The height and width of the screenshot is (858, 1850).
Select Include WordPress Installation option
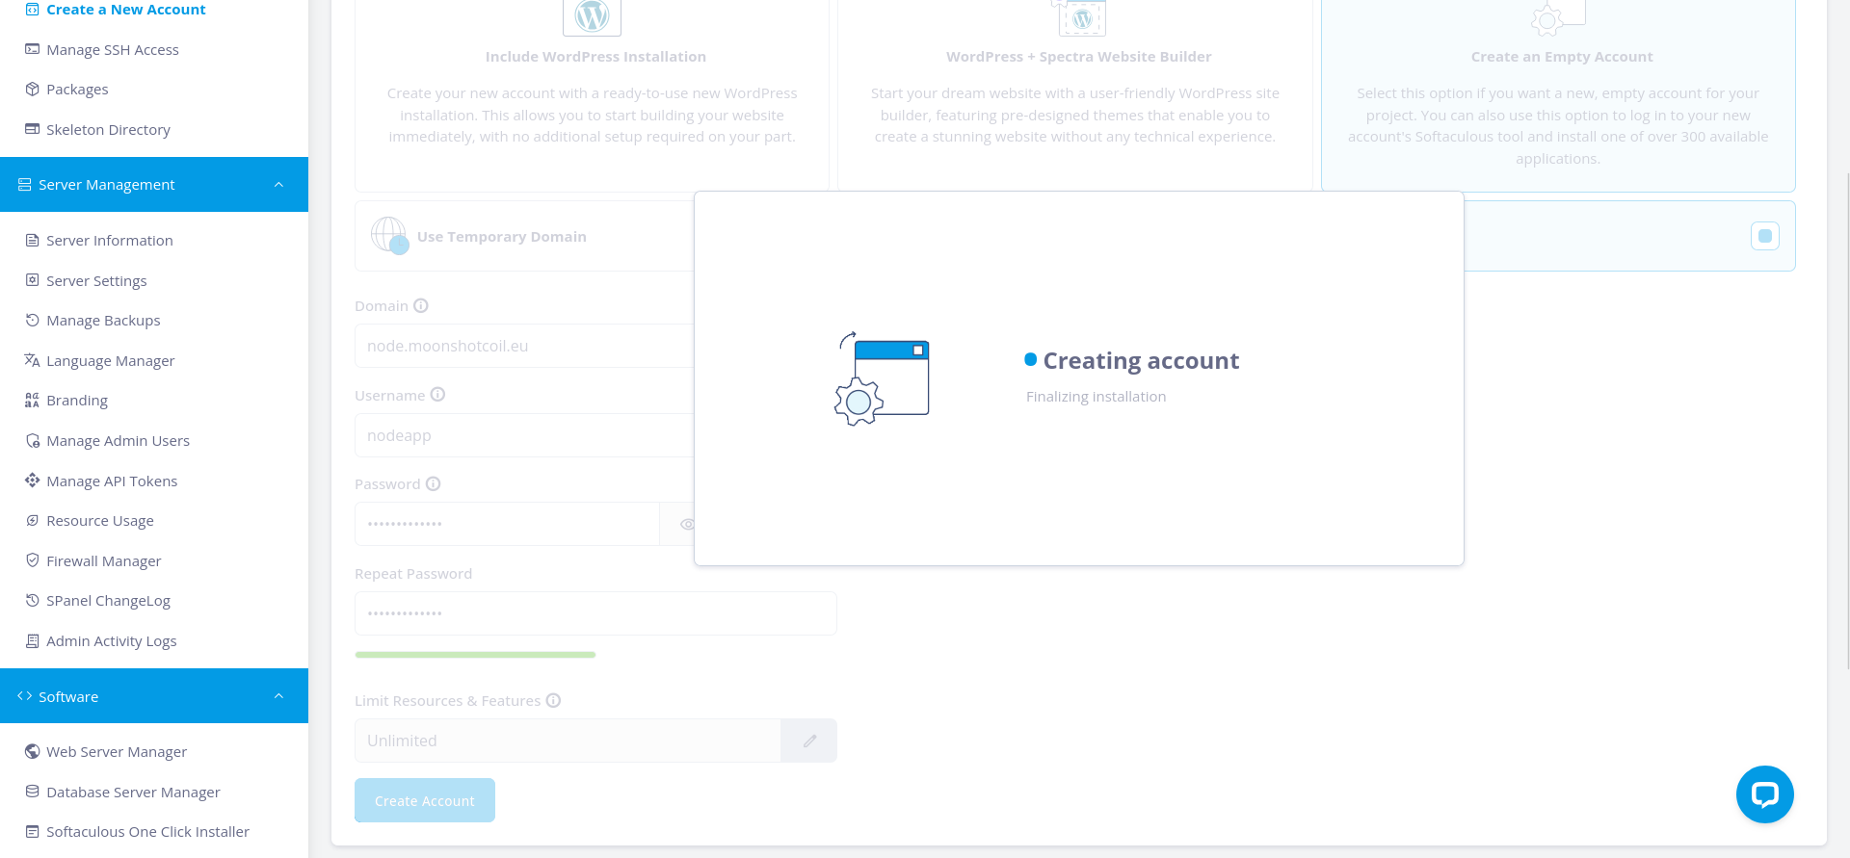coord(592,94)
